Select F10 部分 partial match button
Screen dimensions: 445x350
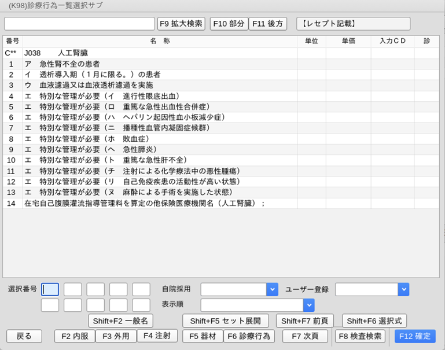[x=229, y=24]
